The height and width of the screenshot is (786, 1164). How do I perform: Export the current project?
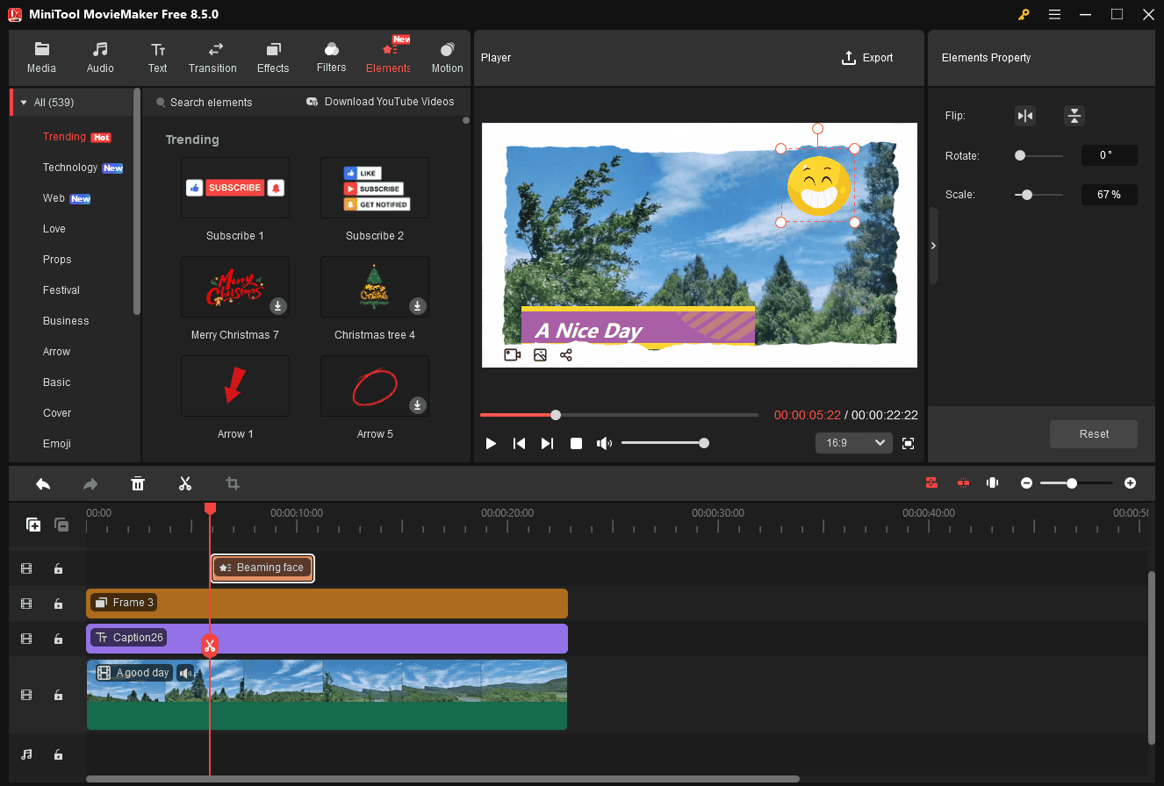point(867,57)
